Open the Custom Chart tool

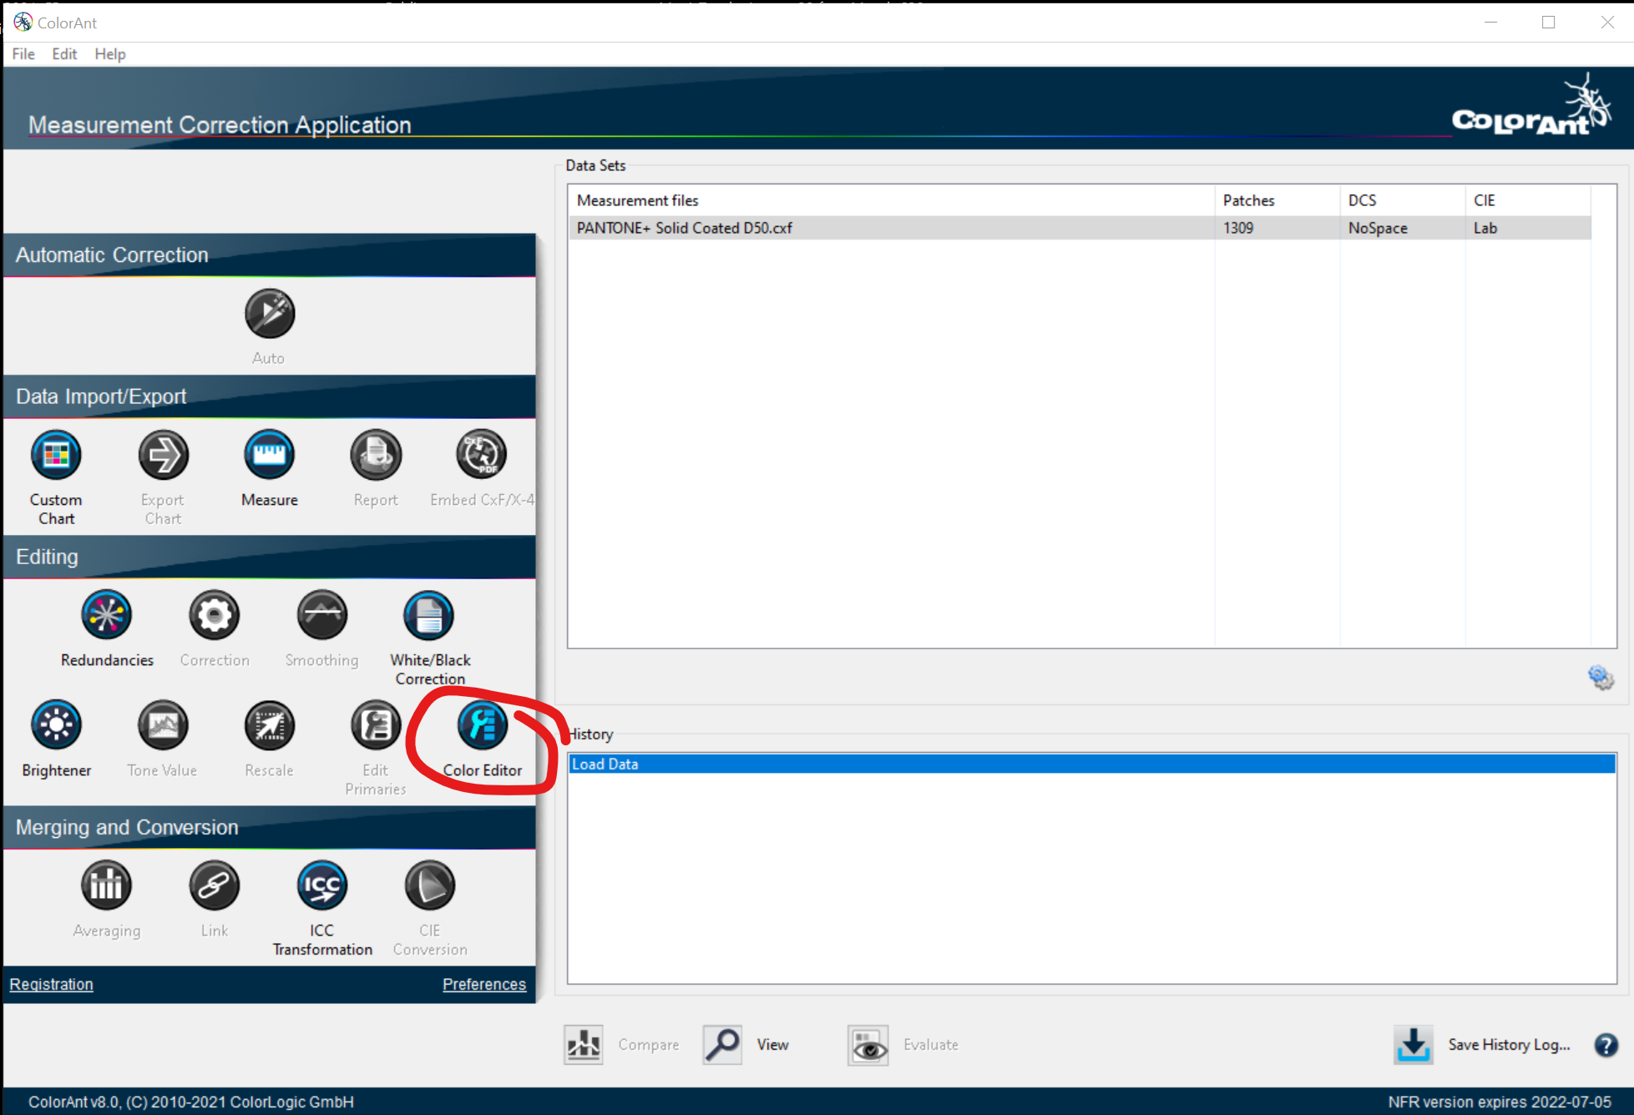pos(55,454)
